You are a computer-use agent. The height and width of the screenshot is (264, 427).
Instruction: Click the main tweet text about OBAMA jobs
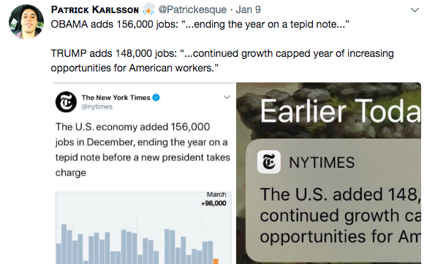pyautogui.click(x=222, y=46)
